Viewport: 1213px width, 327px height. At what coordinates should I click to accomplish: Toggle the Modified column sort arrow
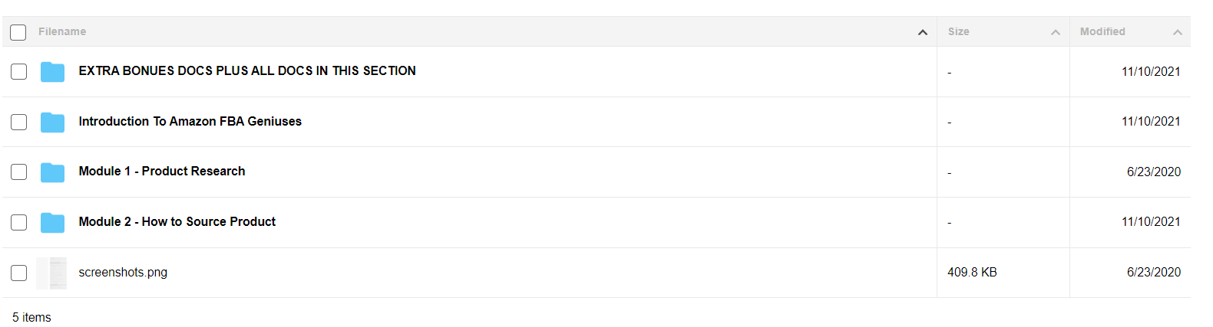click(1178, 32)
